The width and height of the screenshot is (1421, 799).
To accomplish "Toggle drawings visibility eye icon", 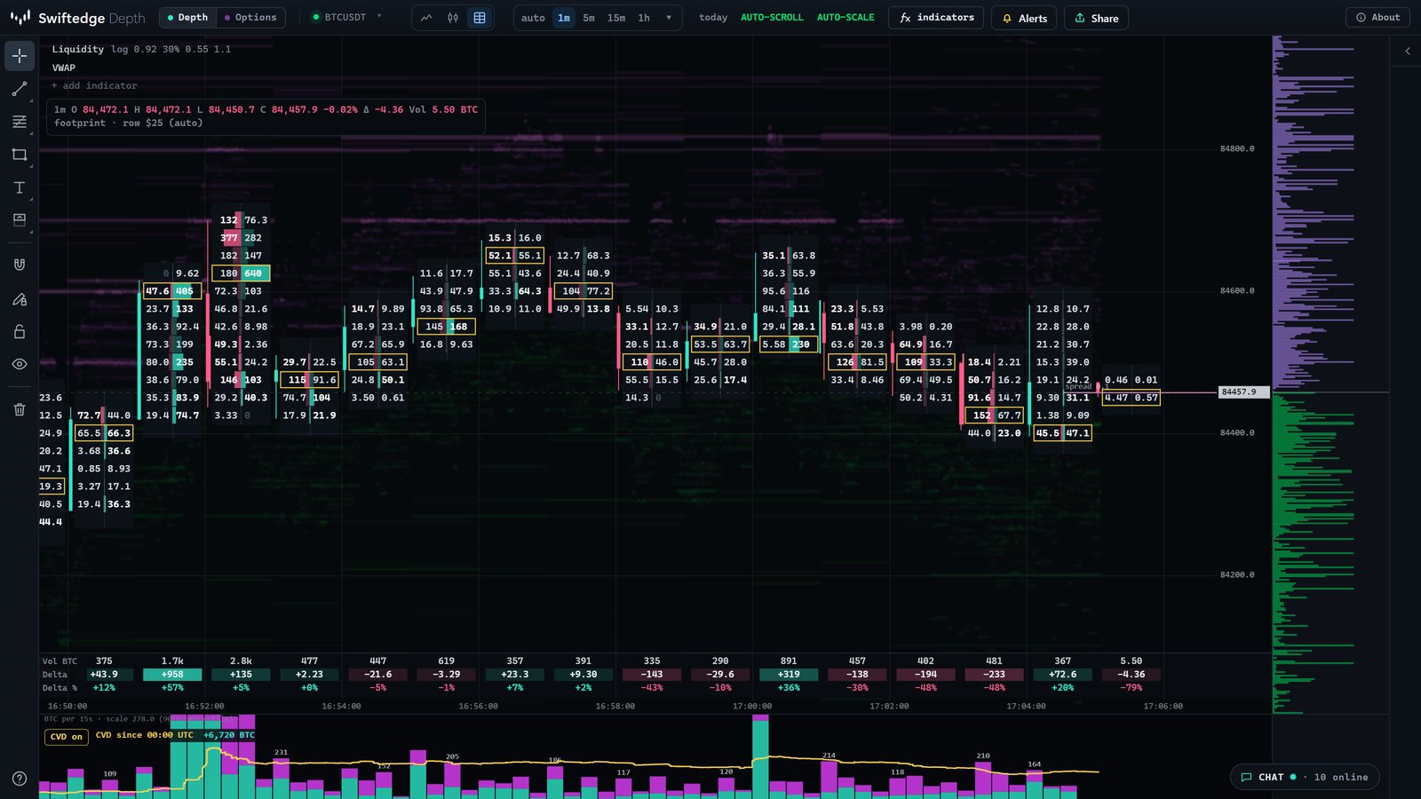I will (x=20, y=364).
